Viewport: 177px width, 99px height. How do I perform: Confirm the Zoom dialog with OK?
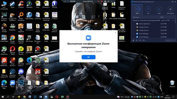pos(88,57)
